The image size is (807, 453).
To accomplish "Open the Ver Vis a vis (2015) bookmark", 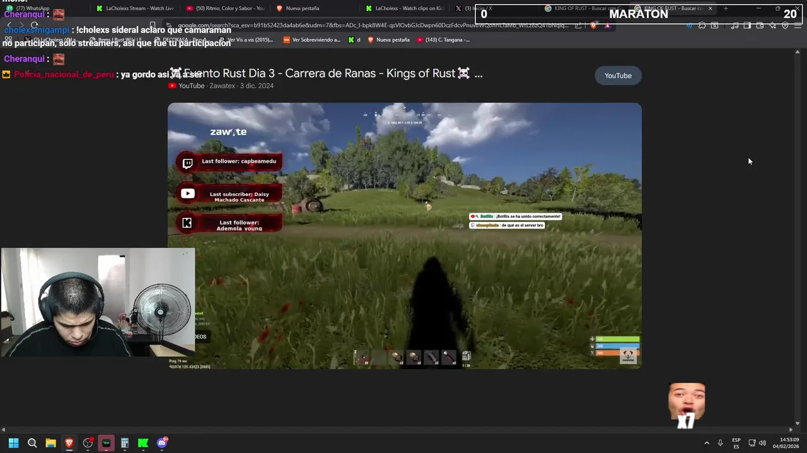I will [x=245, y=40].
